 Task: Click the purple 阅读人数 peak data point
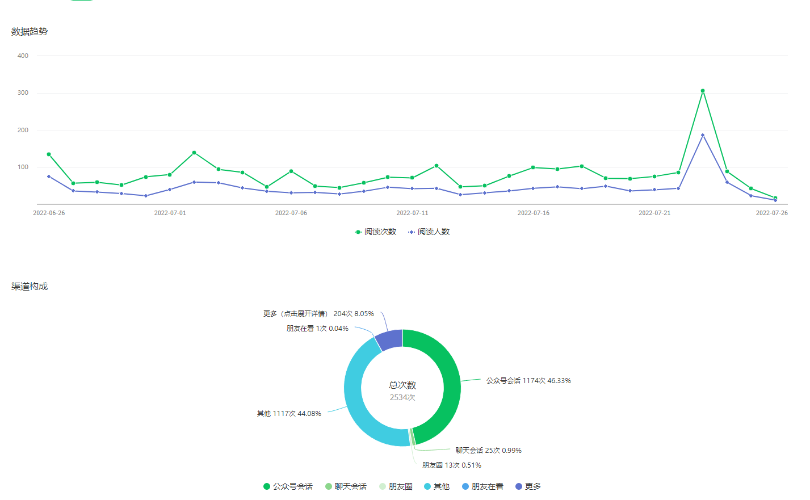(x=703, y=136)
